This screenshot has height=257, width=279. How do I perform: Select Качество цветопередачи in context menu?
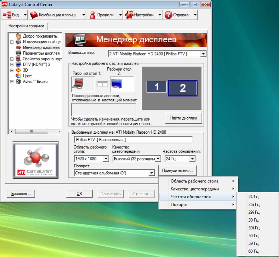[x=195, y=189]
